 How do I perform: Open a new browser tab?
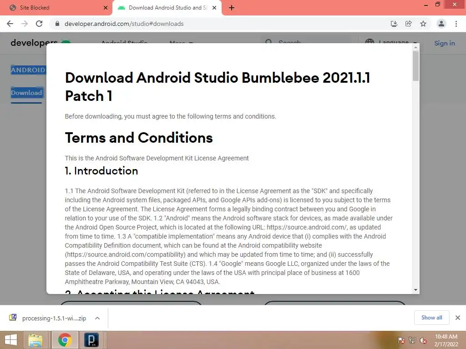(x=232, y=8)
